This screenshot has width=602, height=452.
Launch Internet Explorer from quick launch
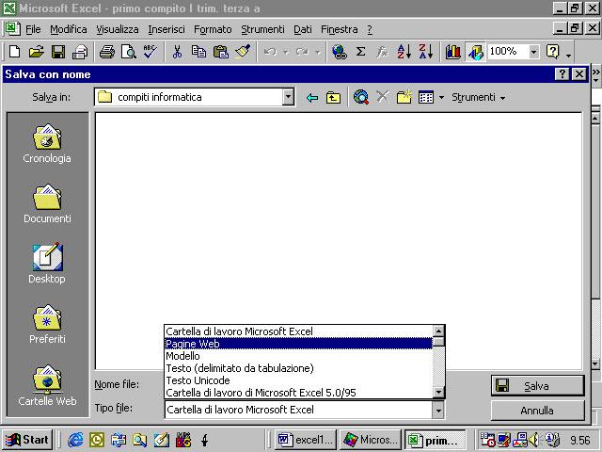75,440
